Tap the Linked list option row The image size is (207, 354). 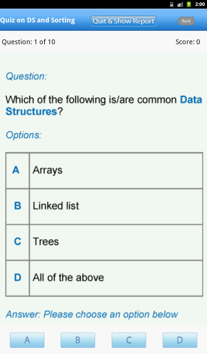click(116, 206)
